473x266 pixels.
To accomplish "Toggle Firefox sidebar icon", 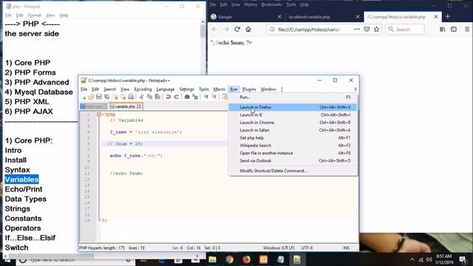I will tap(453, 30).
